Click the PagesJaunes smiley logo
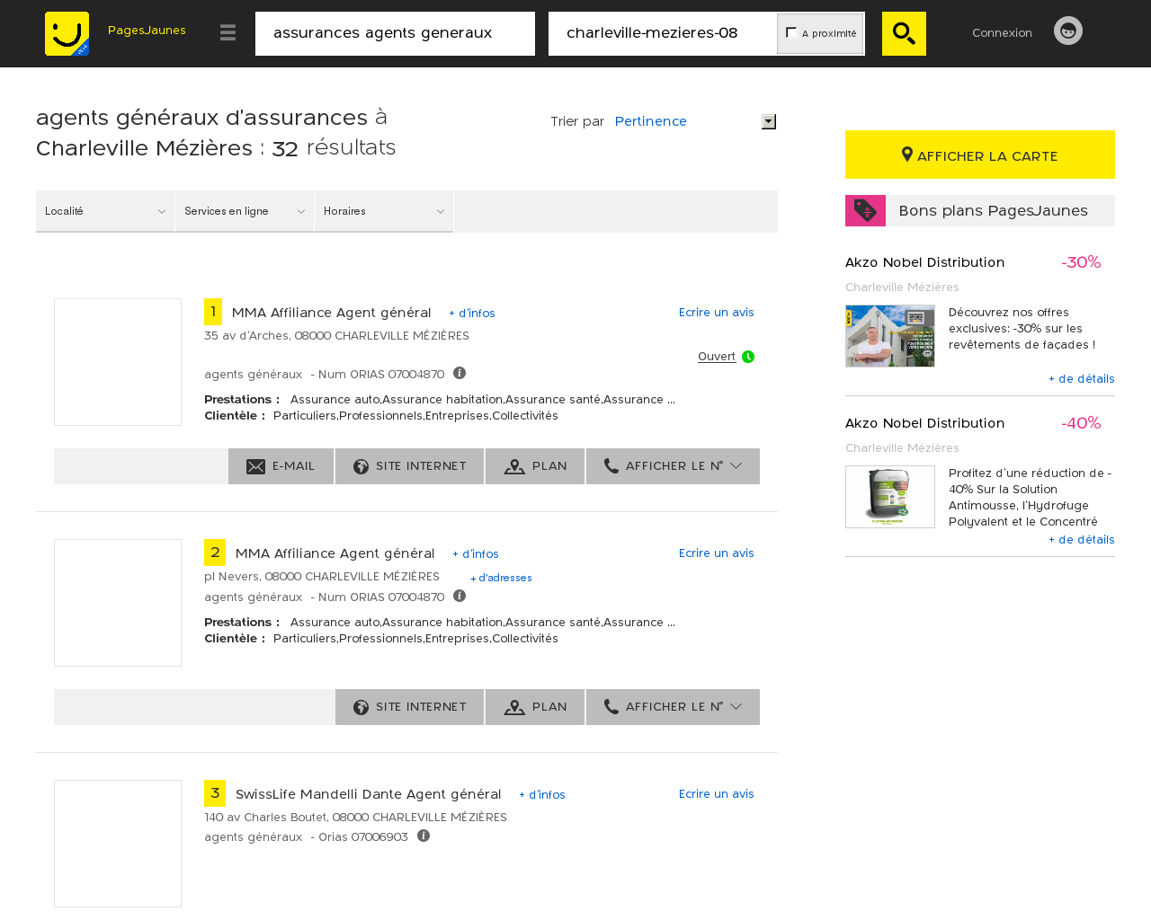This screenshot has width=1151, height=920. coord(67,33)
